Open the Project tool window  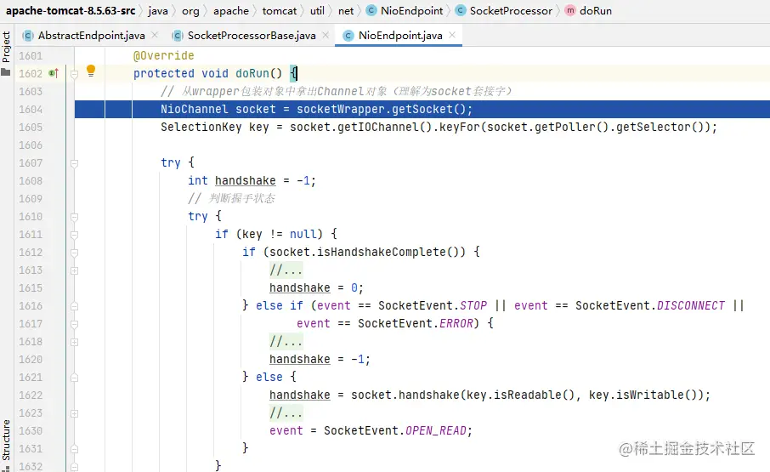(x=6, y=53)
